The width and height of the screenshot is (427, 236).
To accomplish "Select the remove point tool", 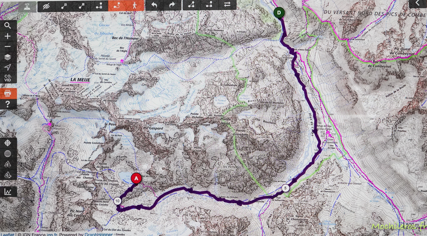I will click(x=82, y=6).
